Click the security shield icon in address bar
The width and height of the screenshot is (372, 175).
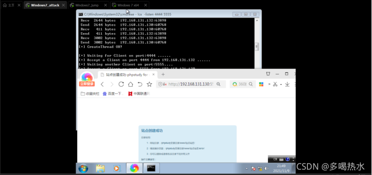pyautogui.click(x=160, y=84)
